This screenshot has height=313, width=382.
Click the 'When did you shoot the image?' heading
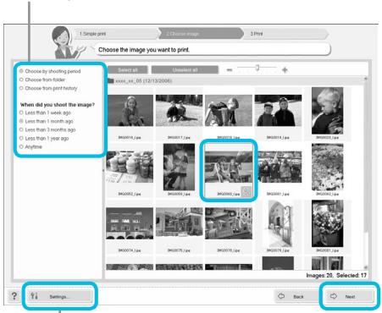pos(58,105)
